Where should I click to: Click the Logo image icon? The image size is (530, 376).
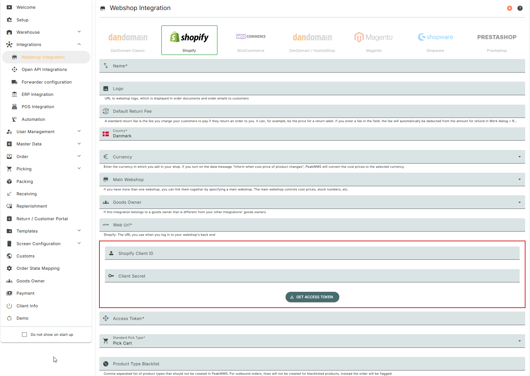tap(106, 88)
